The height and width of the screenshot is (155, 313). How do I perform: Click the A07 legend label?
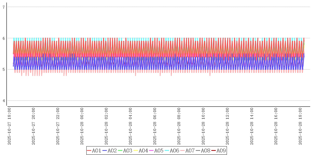[190, 151]
